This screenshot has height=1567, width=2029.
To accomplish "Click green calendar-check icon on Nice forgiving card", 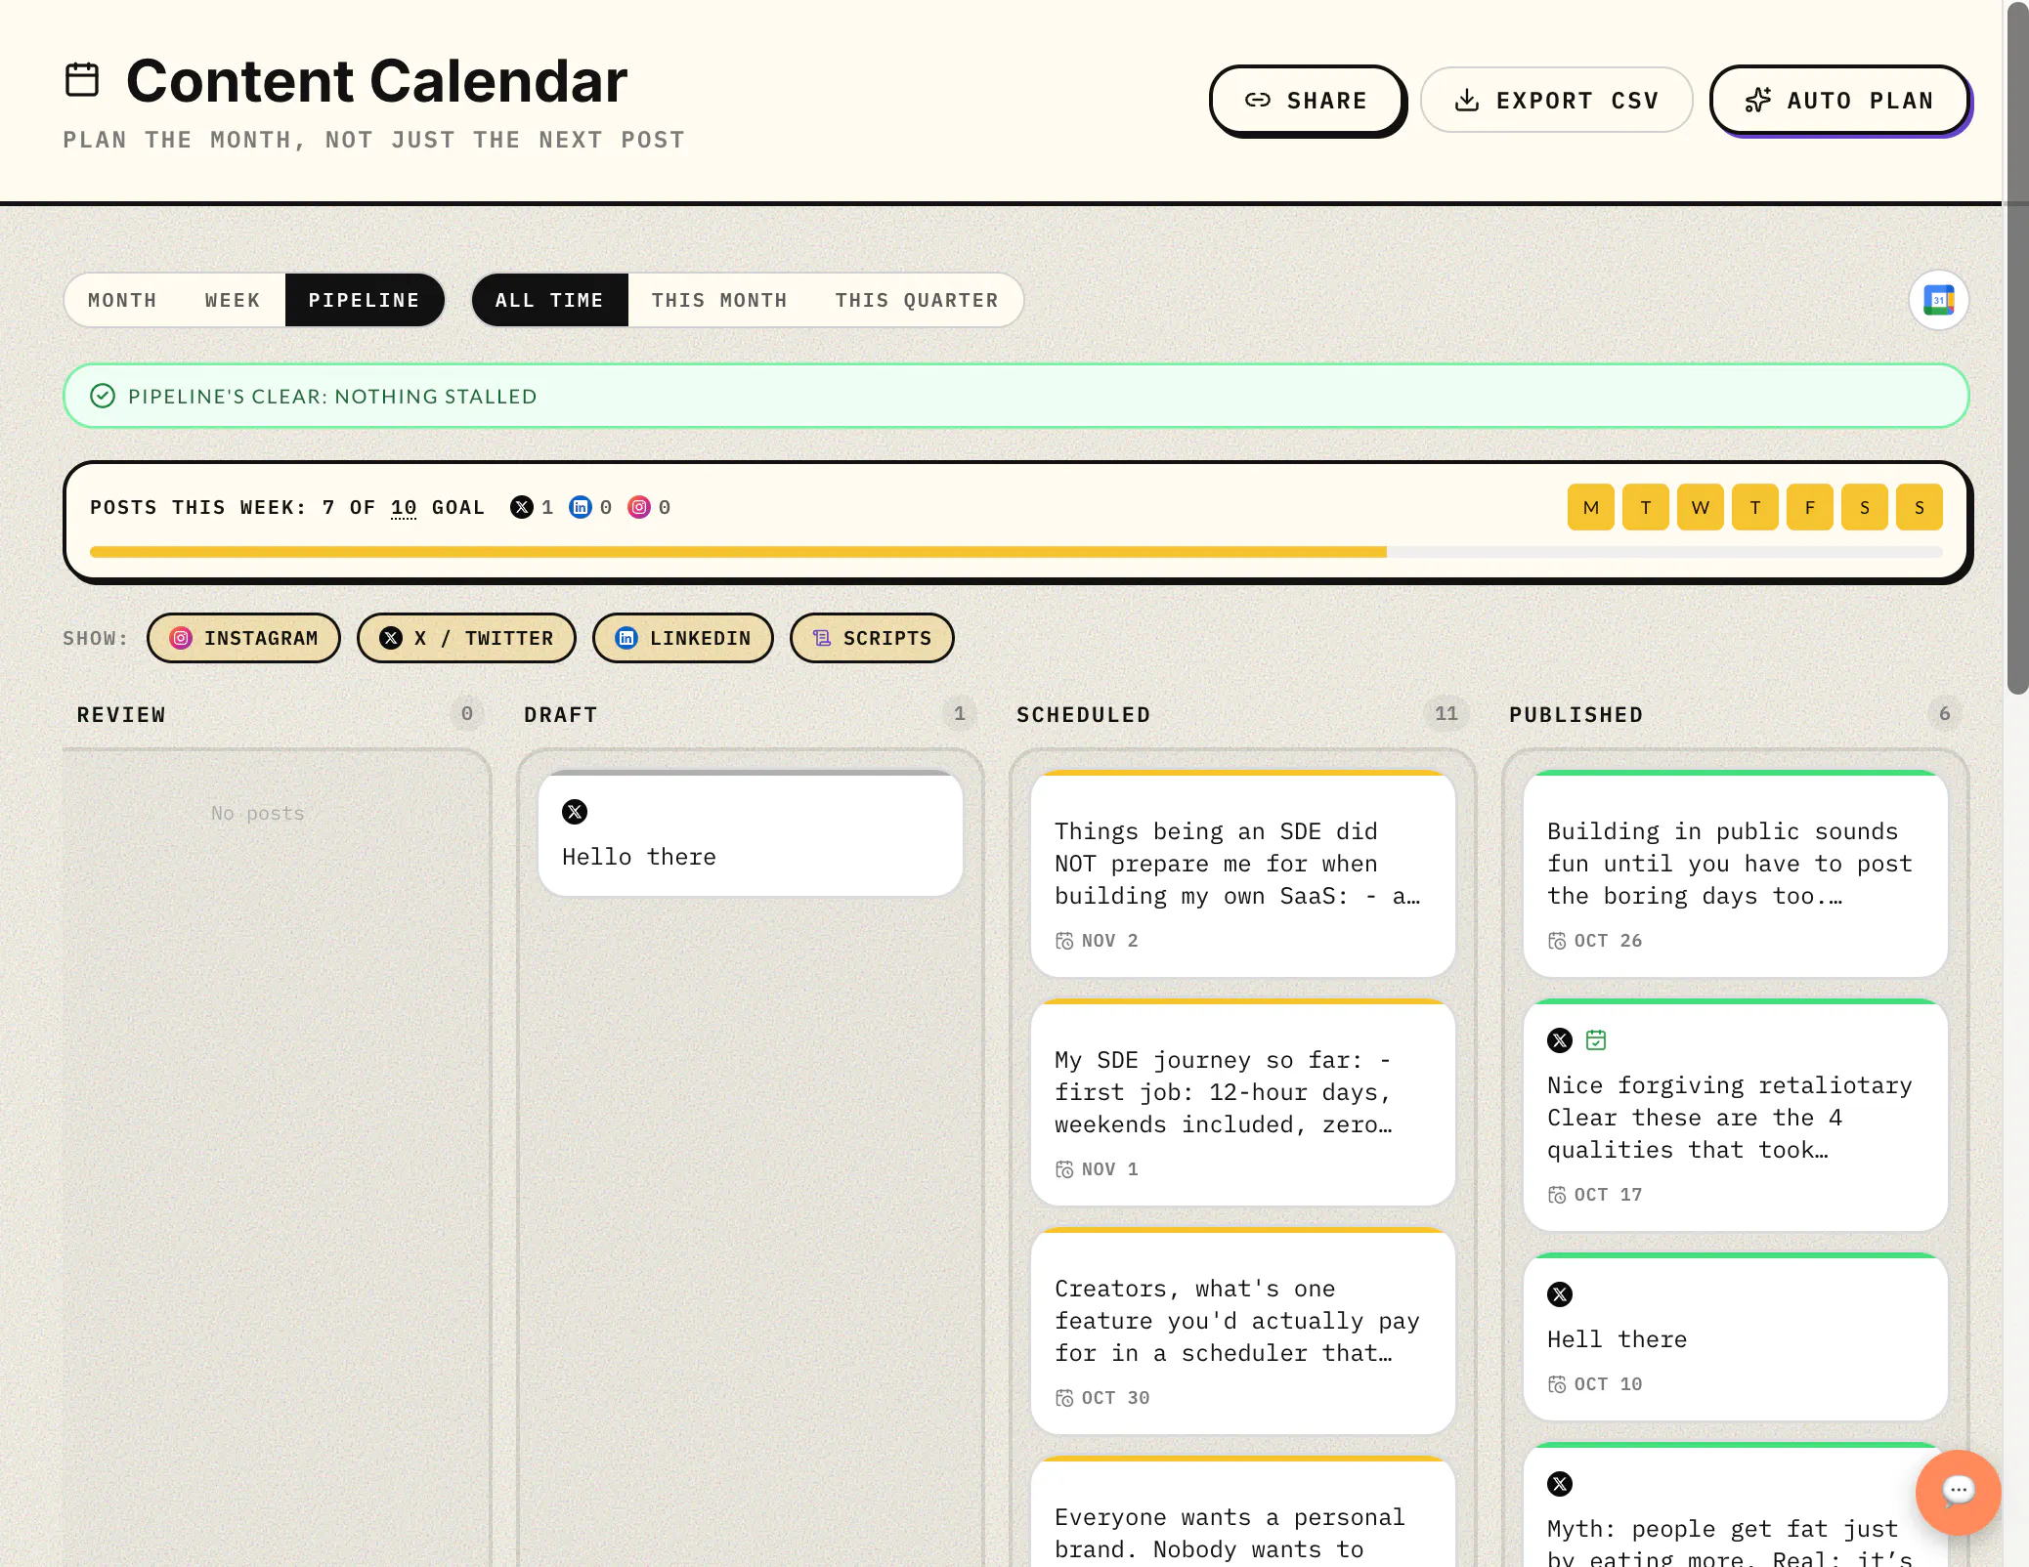I will (x=1596, y=1040).
